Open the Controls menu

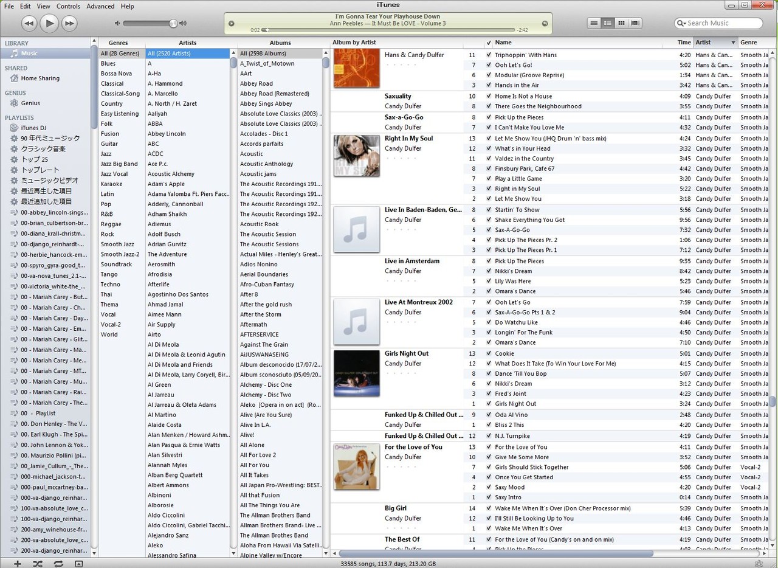point(68,6)
